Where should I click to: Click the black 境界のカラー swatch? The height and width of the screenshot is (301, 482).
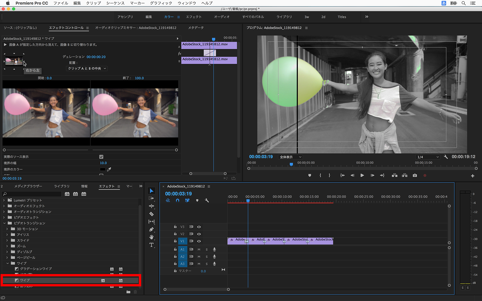[x=102, y=169]
